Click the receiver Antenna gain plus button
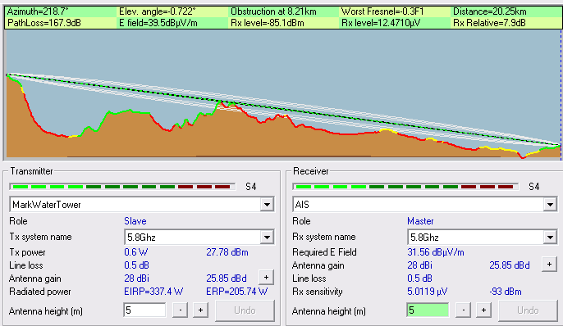This screenshot has width=563, height=326. click(x=549, y=265)
